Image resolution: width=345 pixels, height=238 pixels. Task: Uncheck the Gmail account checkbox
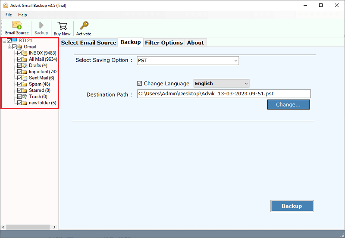(x=14, y=47)
